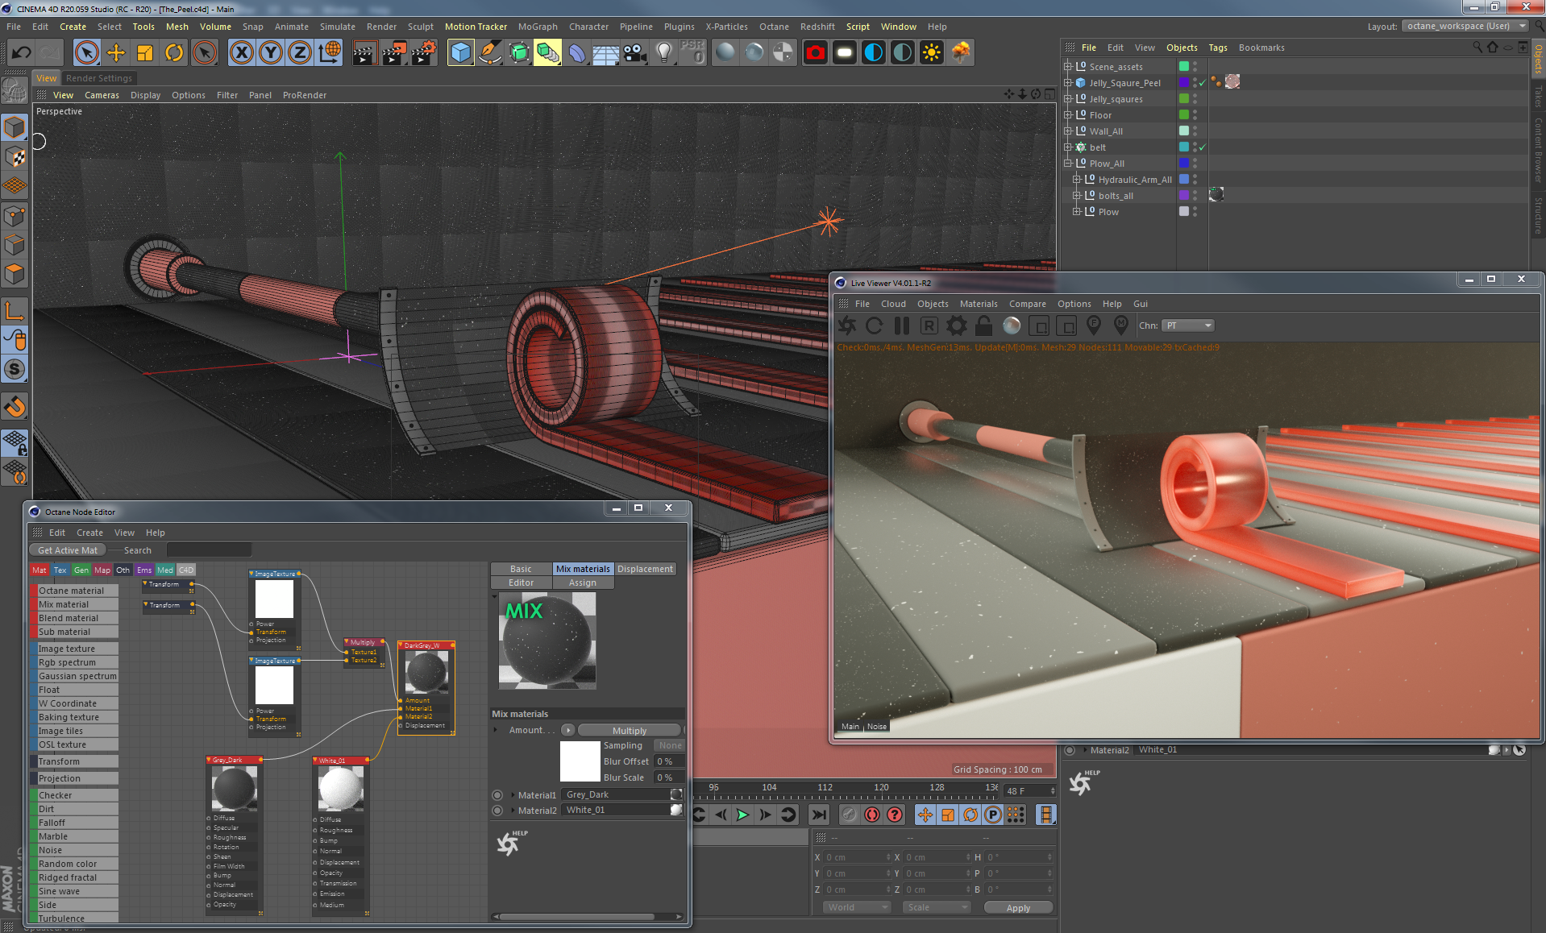The height and width of the screenshot is (933, 1546).
Task: Select the Rotate tool in the main toolbar
Action: point(175,52)
